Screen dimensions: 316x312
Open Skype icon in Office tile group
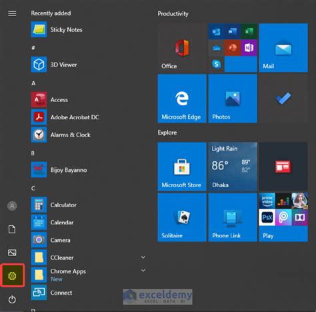tap(217, 64)
